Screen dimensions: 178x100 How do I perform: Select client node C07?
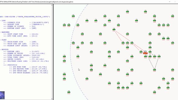tap(150, 56)
